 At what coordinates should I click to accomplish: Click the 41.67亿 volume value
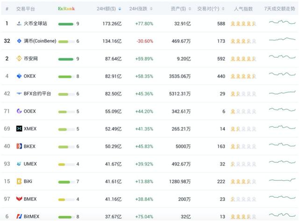click(113, 164)
